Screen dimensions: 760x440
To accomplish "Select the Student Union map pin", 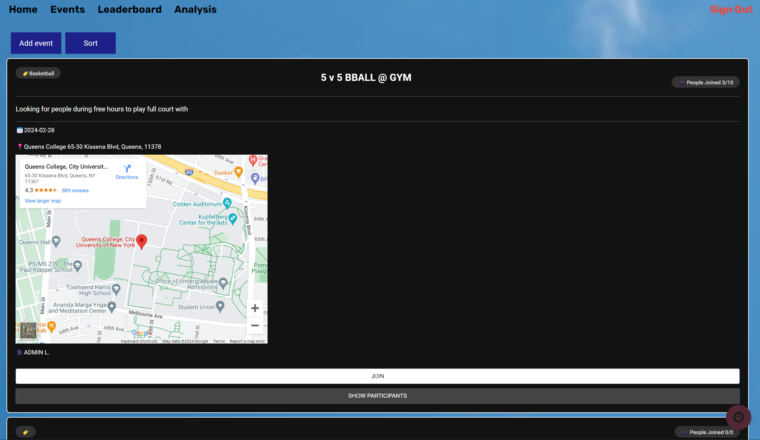I will [220, 306].
